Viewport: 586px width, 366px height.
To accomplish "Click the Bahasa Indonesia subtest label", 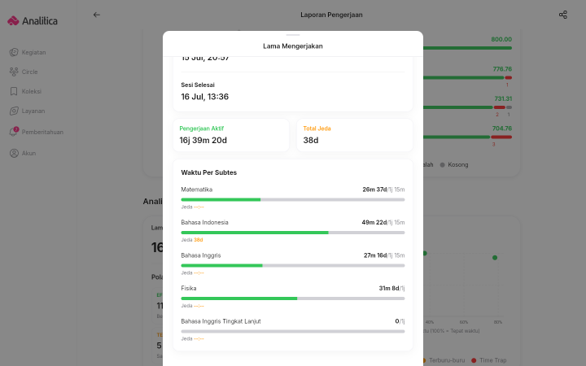I will click(x=204, y=222).
